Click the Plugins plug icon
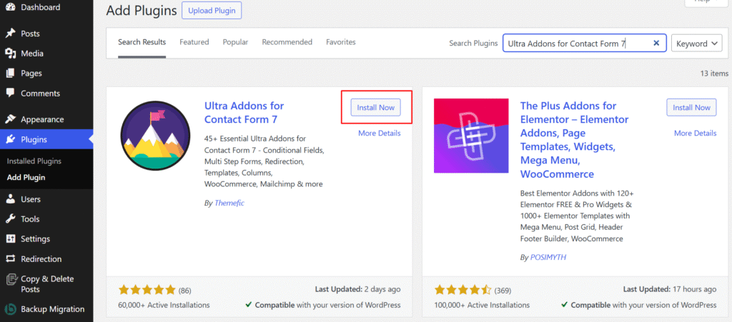 (10, 139)
